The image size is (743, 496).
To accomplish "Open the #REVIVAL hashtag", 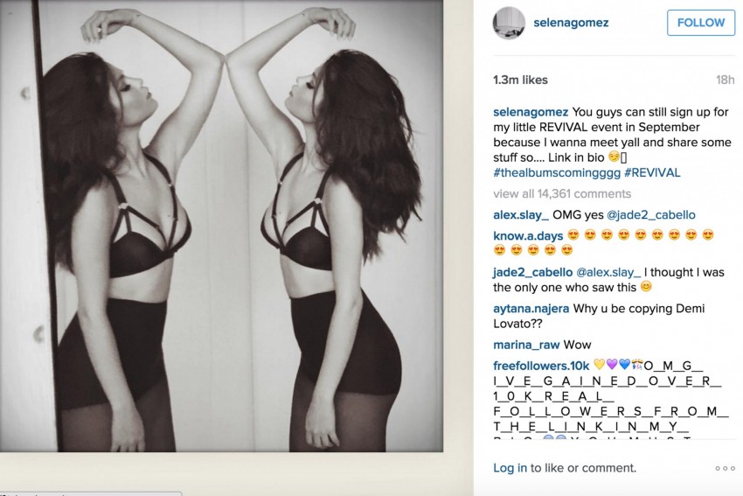I will [652, 172].
